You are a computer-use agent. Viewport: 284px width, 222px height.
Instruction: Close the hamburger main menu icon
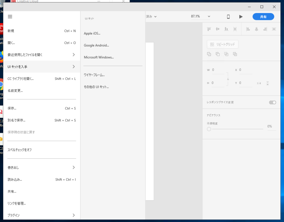(10, 17)
